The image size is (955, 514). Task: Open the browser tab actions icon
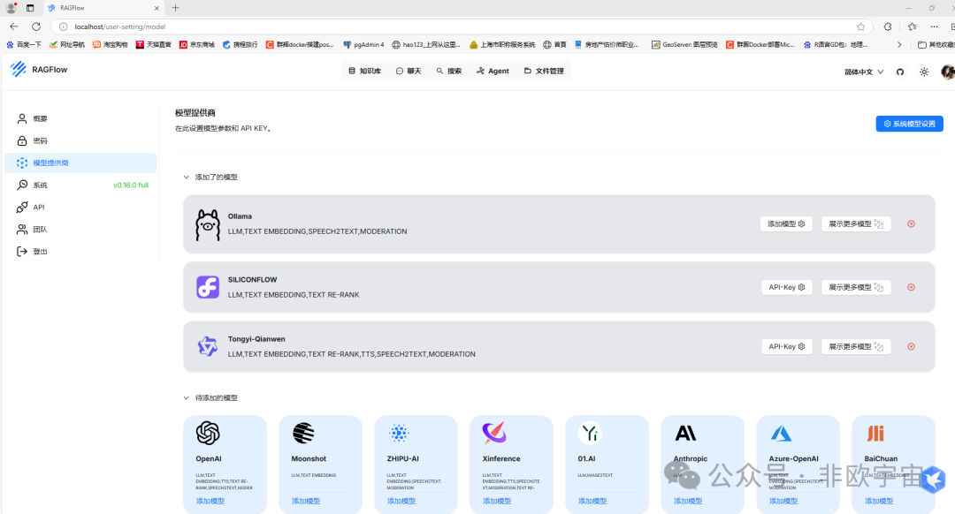[x=30, y=8]
